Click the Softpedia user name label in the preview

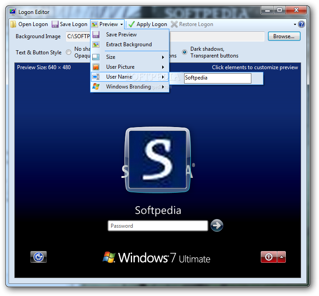click(x=158, y=210)
